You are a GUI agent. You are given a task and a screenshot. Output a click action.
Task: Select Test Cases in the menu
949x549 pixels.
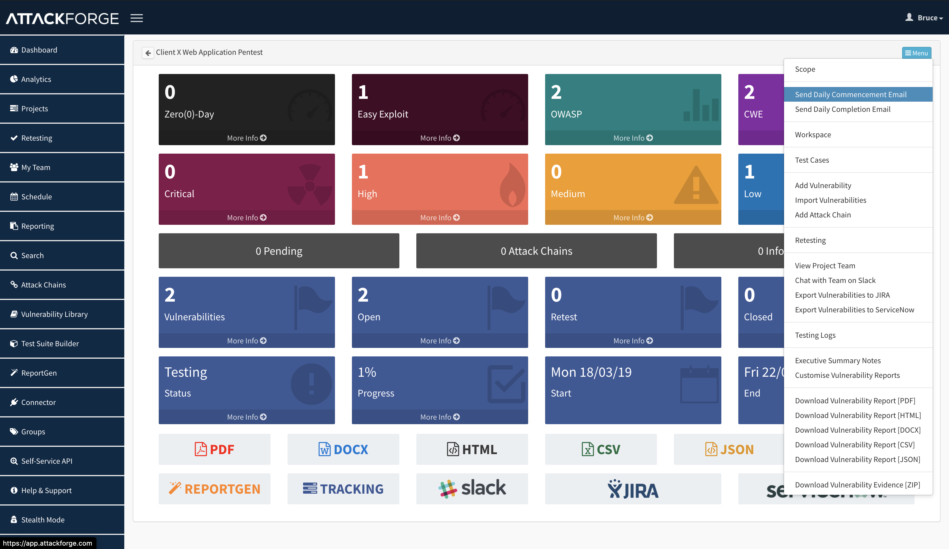point(858,160)
